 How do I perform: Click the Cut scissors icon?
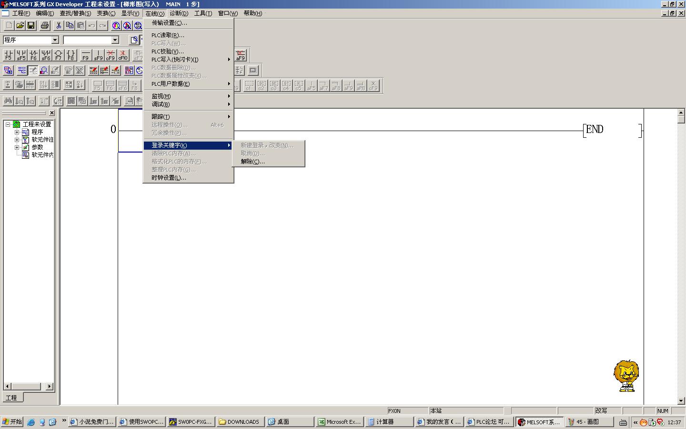(59, 25)
